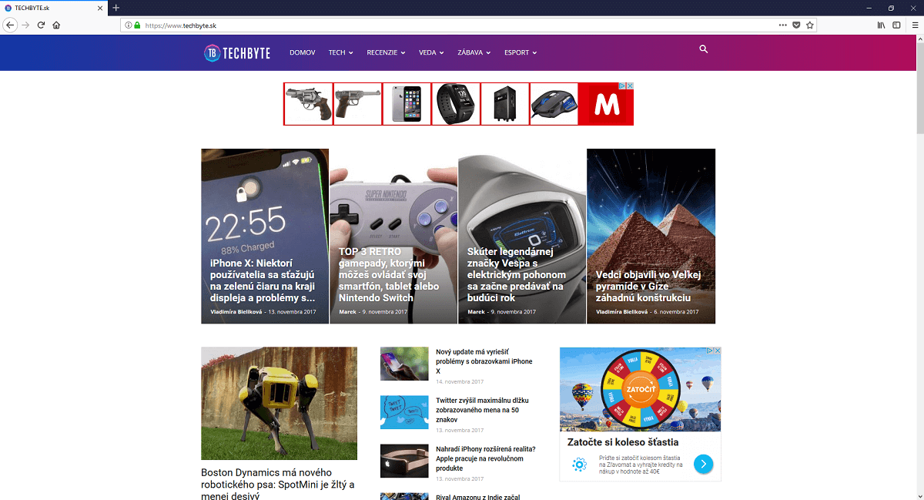
Task: Click the gaming mouse image in ad banner
Action: tap(554, 104)
